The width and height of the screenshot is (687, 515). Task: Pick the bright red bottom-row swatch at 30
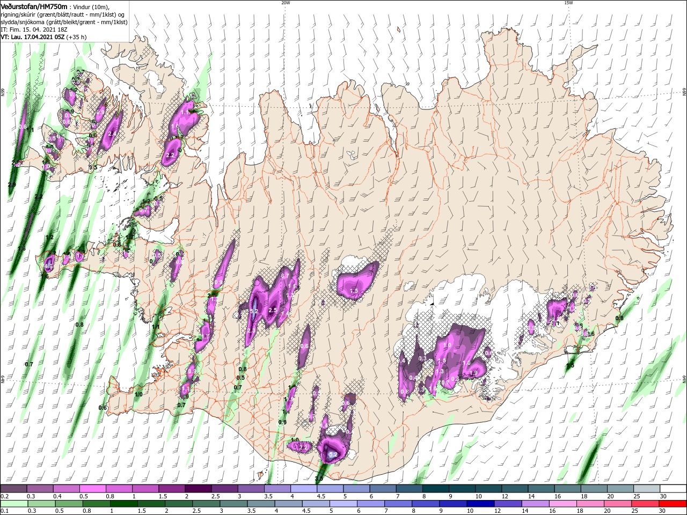pyautogui.click(x=673, y=504)
